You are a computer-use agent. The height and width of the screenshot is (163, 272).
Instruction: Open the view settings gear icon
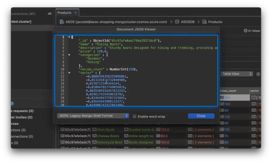click(x=258, y=74)
